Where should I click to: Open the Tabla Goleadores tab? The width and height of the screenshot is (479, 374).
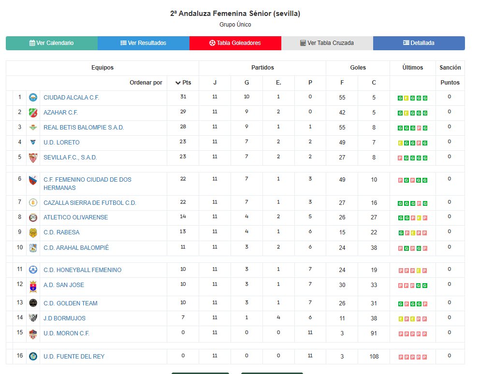click(235, 43)
